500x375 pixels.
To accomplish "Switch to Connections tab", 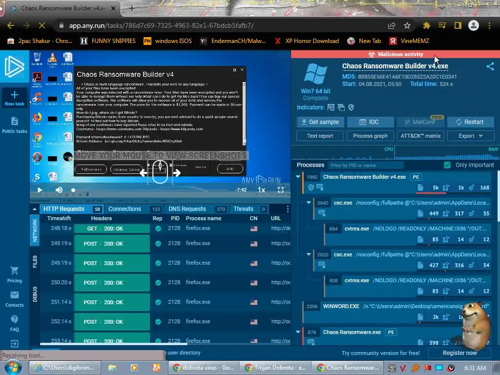I will (134, 209).
